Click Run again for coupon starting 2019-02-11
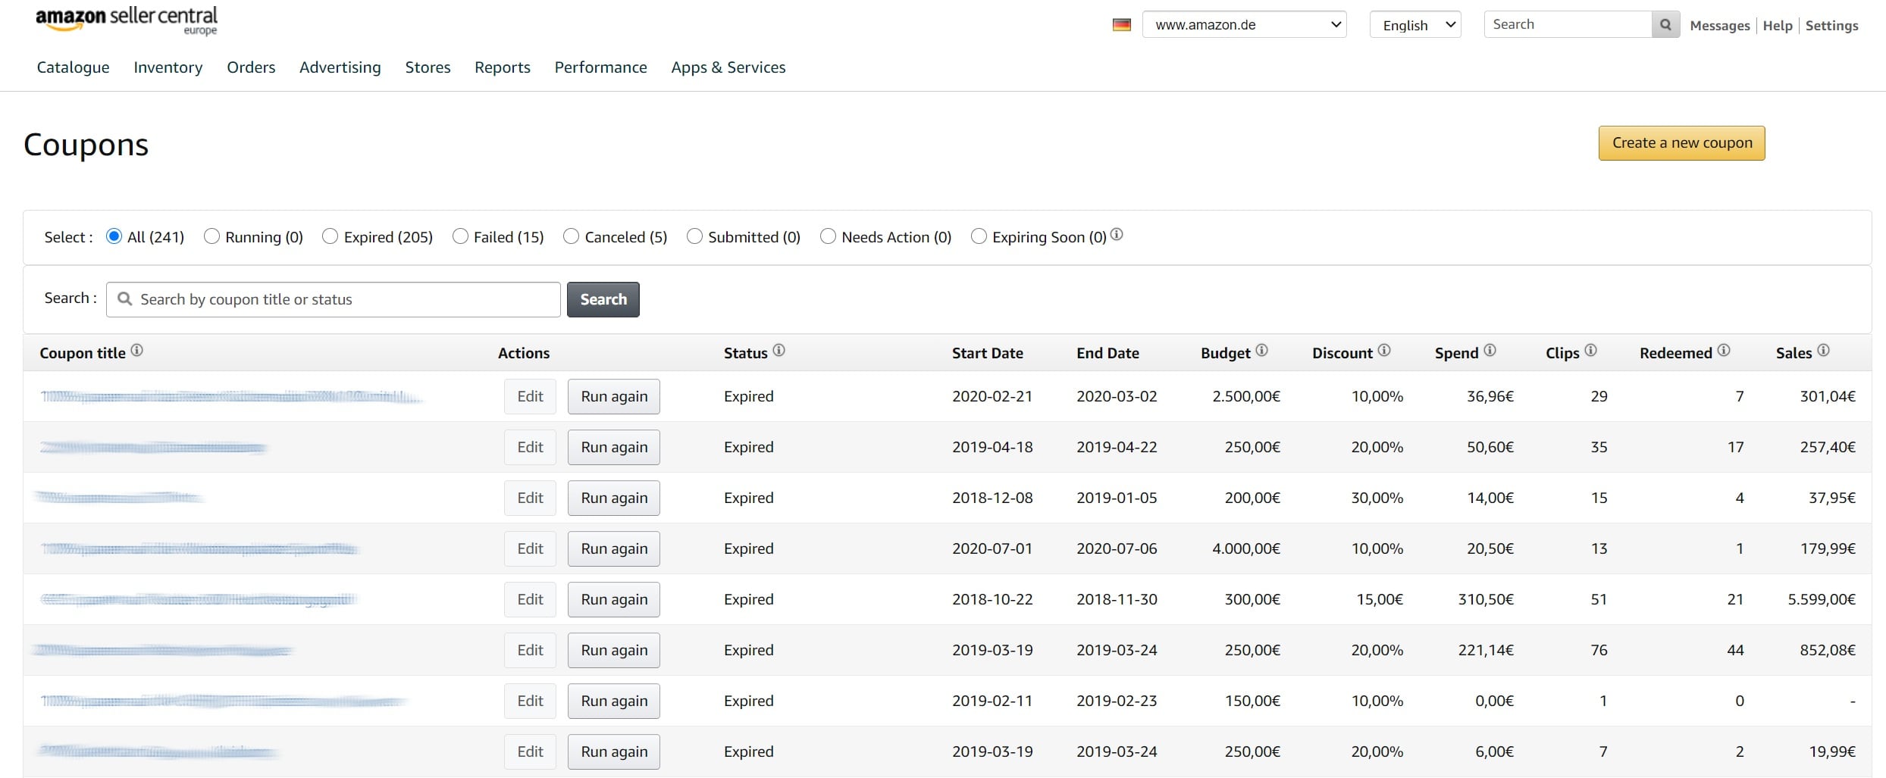Screen dimensions: 1886x778 [614, 701]
